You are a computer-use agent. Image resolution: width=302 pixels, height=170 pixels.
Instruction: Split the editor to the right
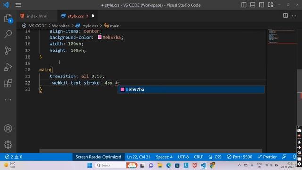tap(285, 16)
